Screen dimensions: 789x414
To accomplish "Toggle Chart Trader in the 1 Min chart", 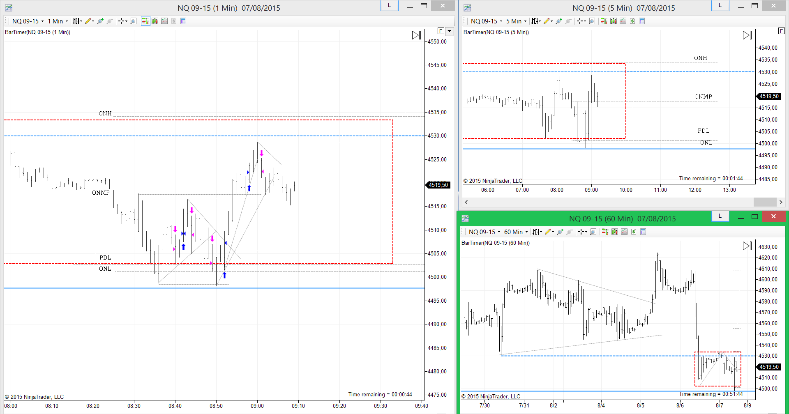I will coord(145,21).
